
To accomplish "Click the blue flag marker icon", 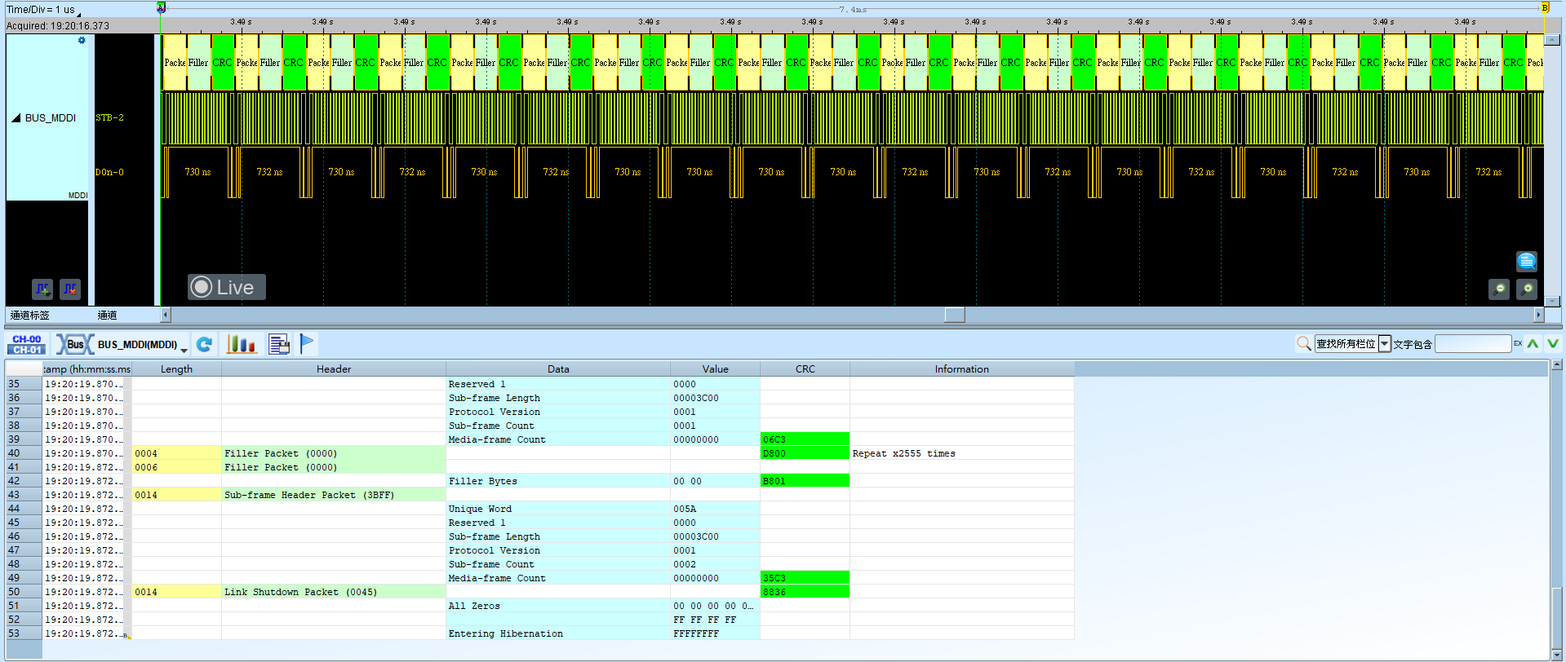I will (x=306, y=344).
